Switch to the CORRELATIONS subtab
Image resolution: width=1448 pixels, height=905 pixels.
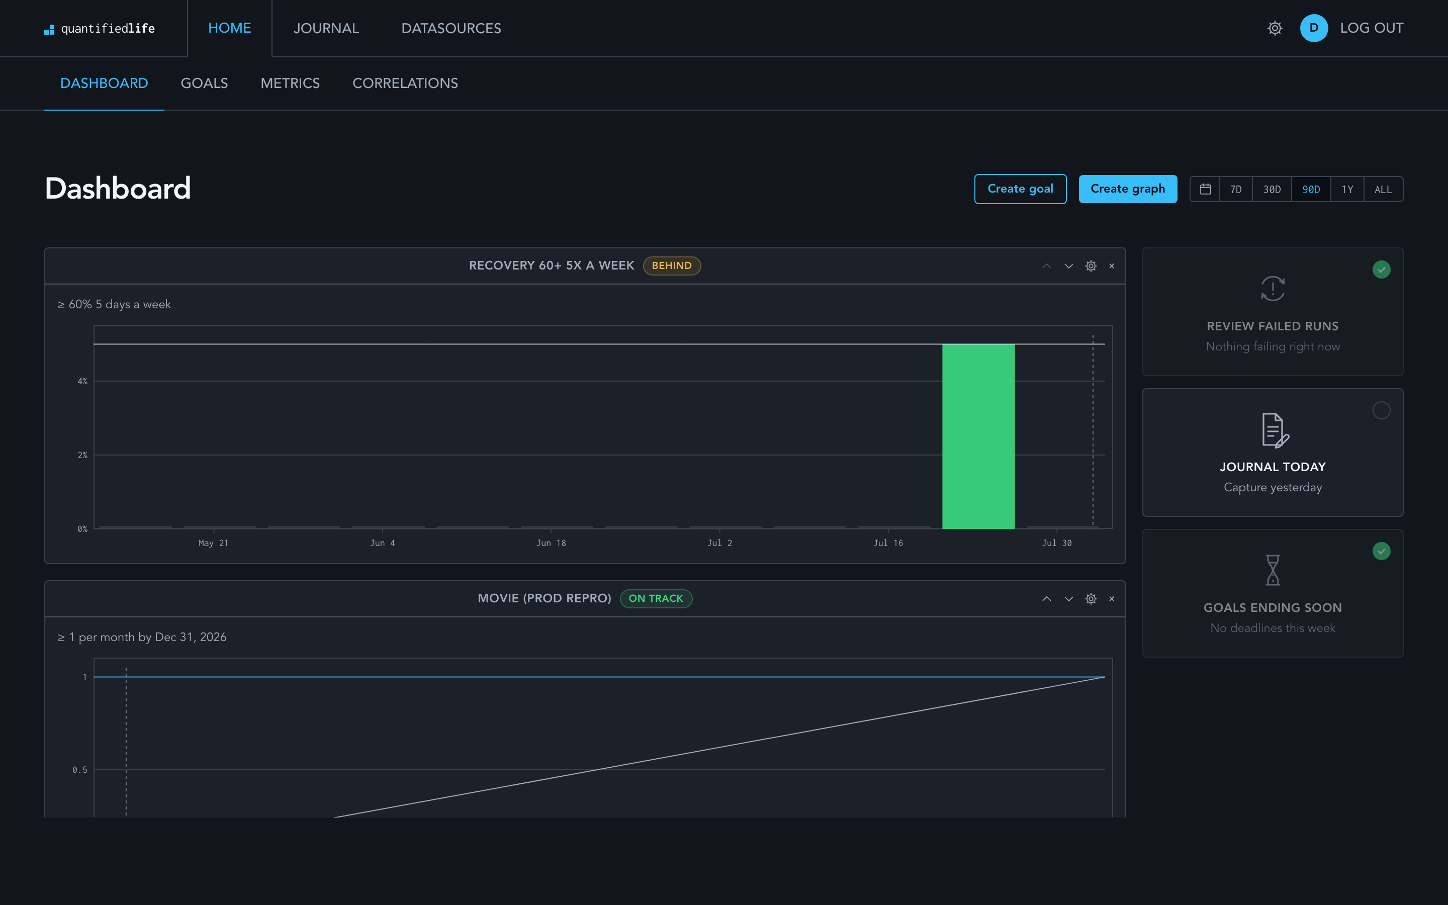point(405,83)
